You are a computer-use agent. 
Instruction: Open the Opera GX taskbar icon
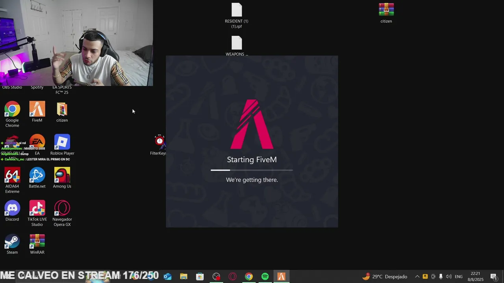pos(232,277)
